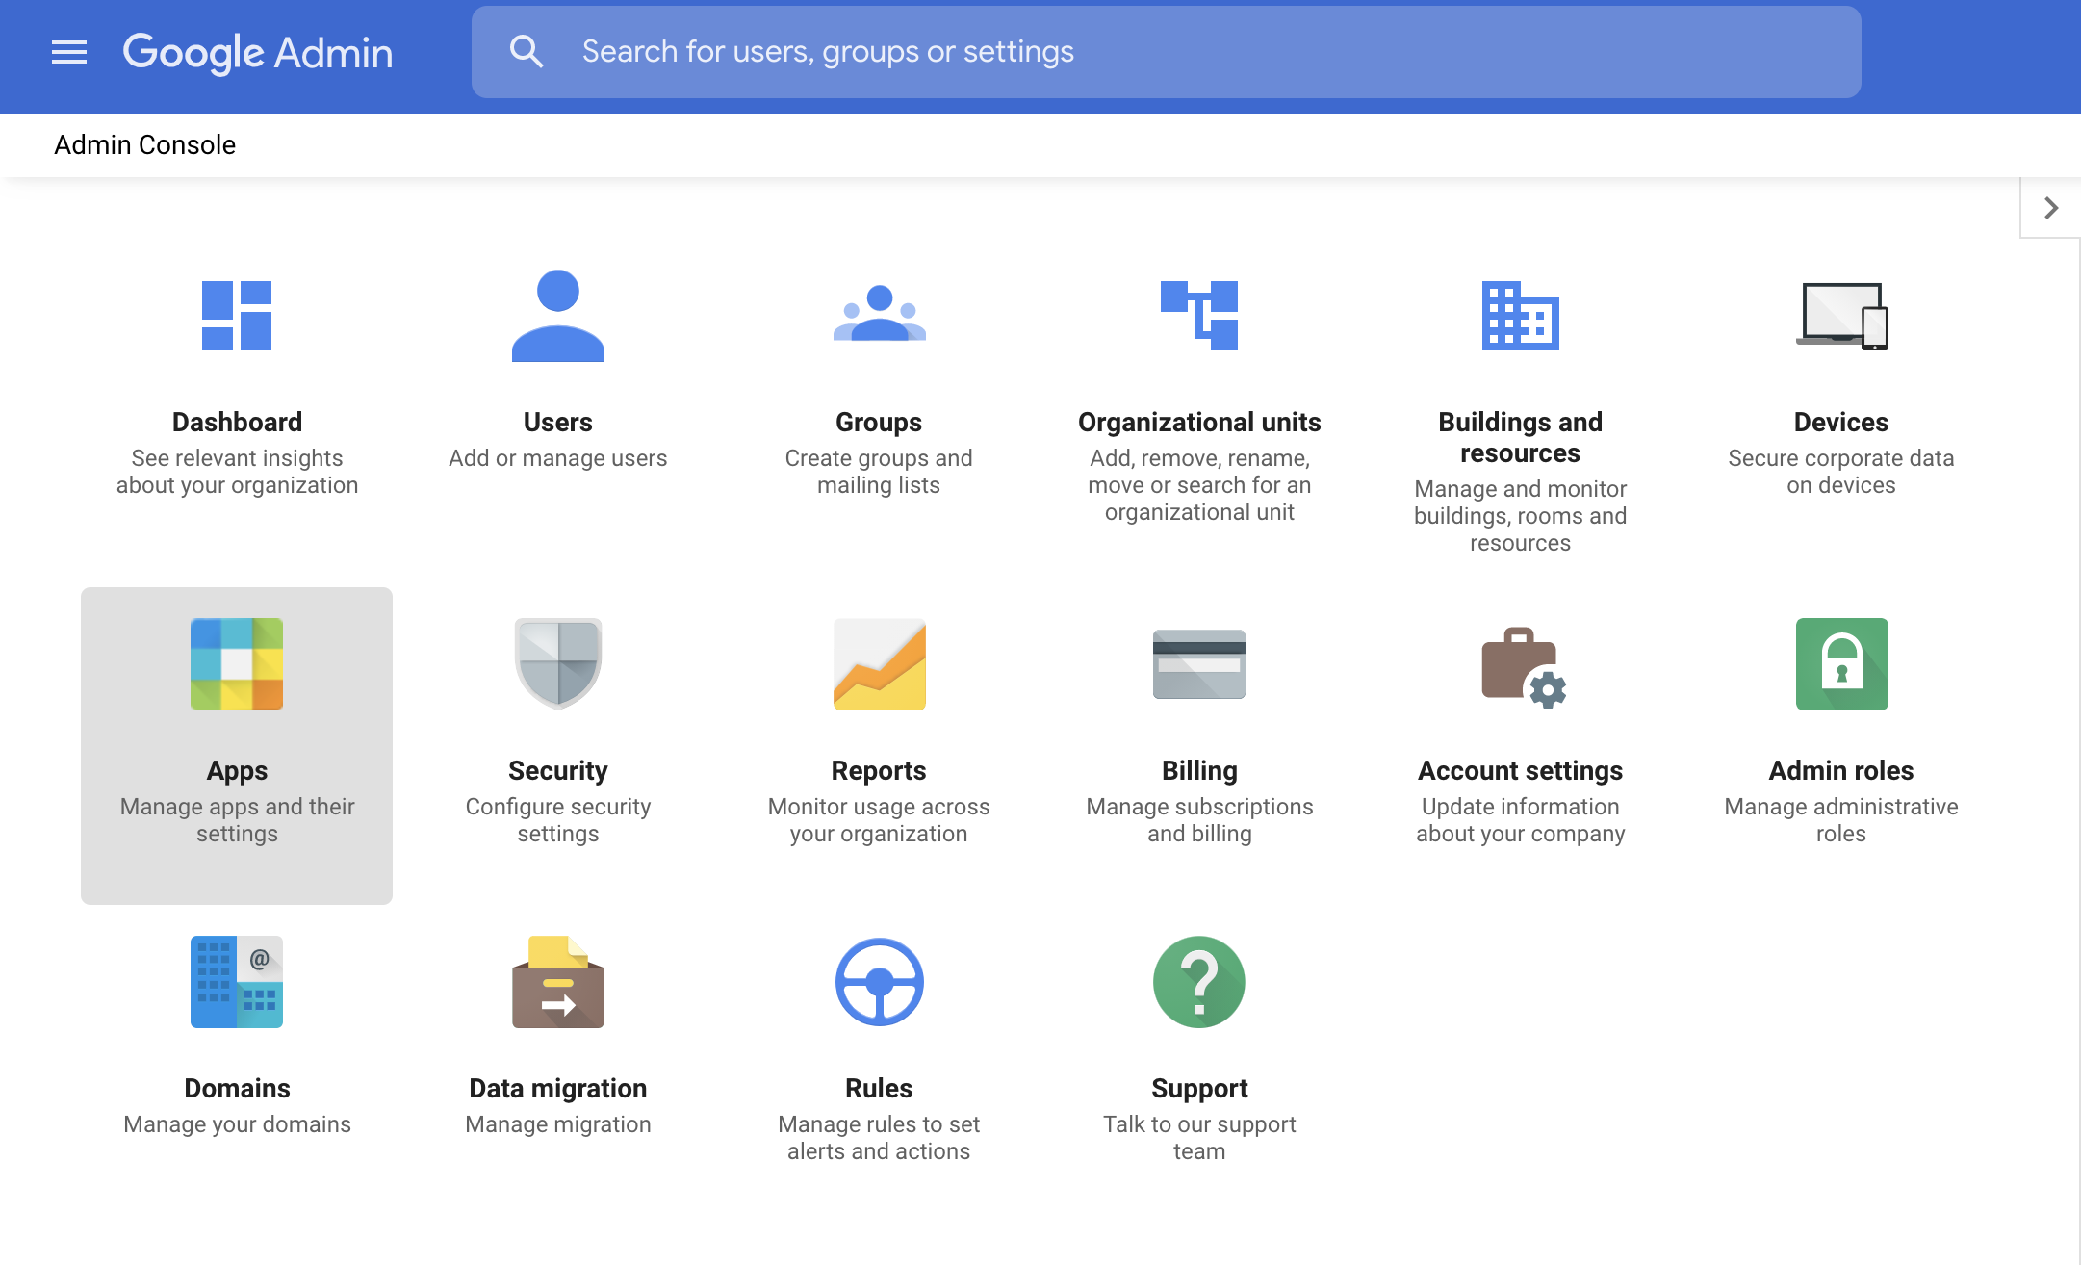This screenshot has height=1265, width=2081.
Task: Click the Reports title link
Action: pos(879,771)
